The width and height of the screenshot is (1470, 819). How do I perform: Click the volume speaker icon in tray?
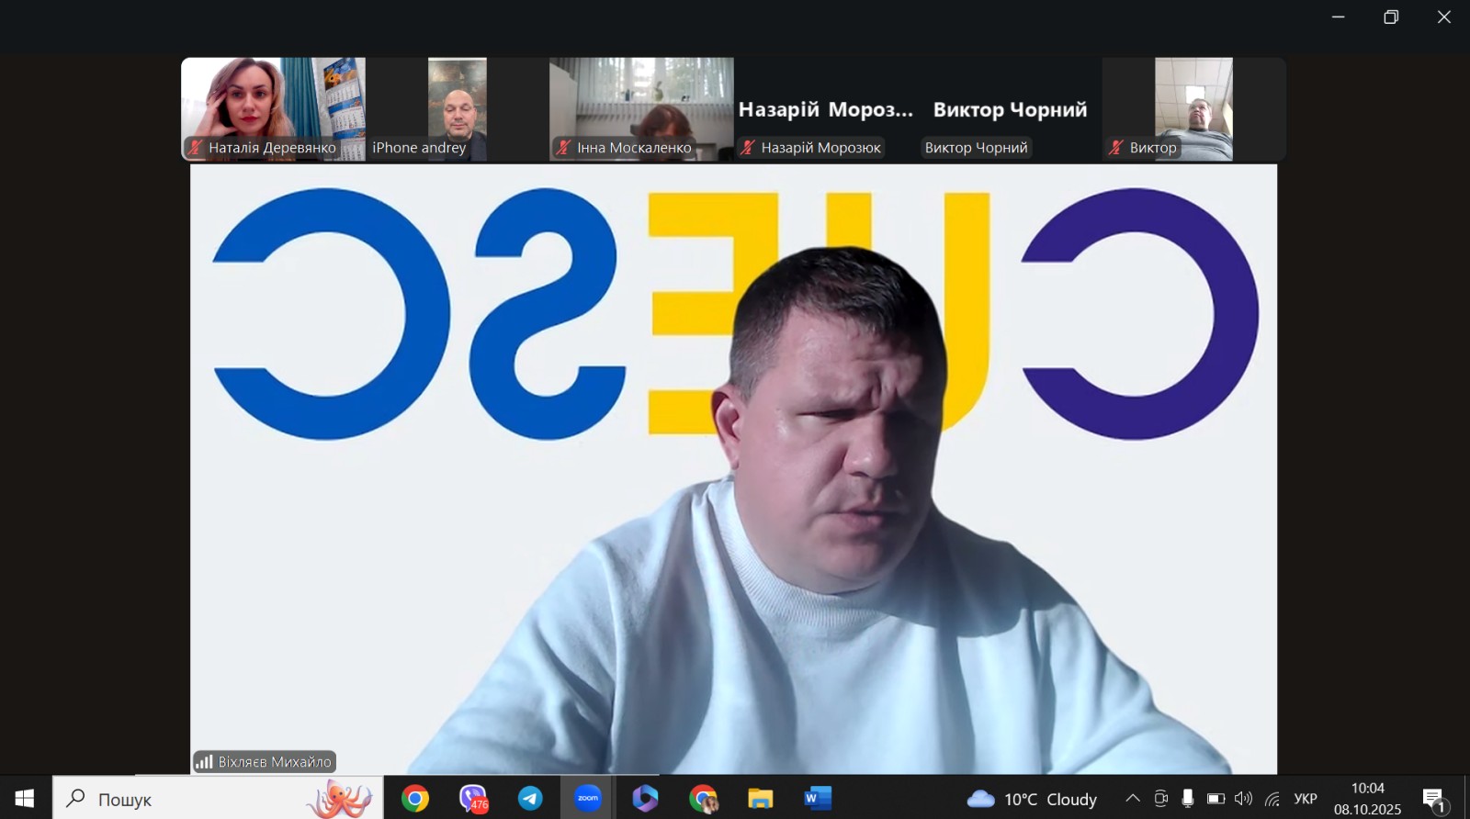[x=1243, y=799]
